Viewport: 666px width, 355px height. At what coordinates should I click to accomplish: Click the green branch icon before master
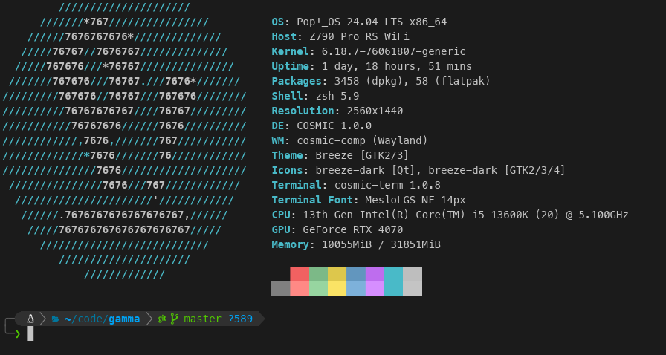174,319
